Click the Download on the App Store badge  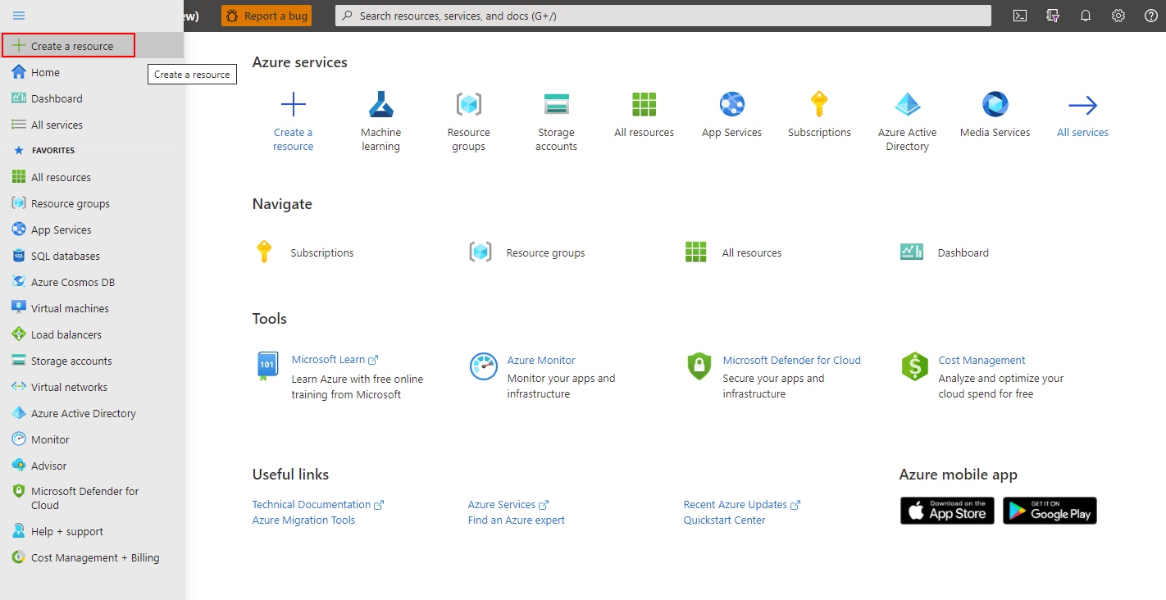pyautogui.click(x=947, y=511)
